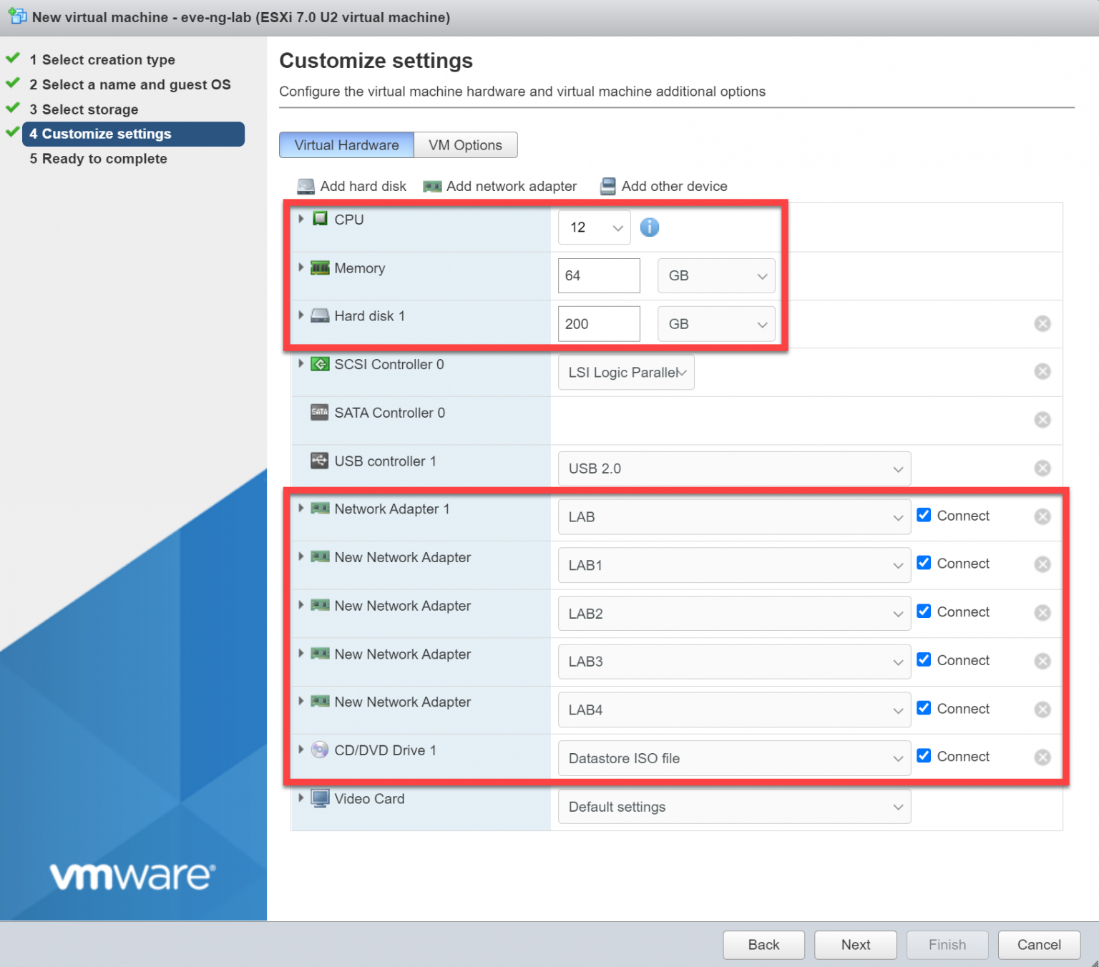Click the Video Card monitor icon
Screen dimensions: 1099x967
pyautogui.click(x=320, y=798)
